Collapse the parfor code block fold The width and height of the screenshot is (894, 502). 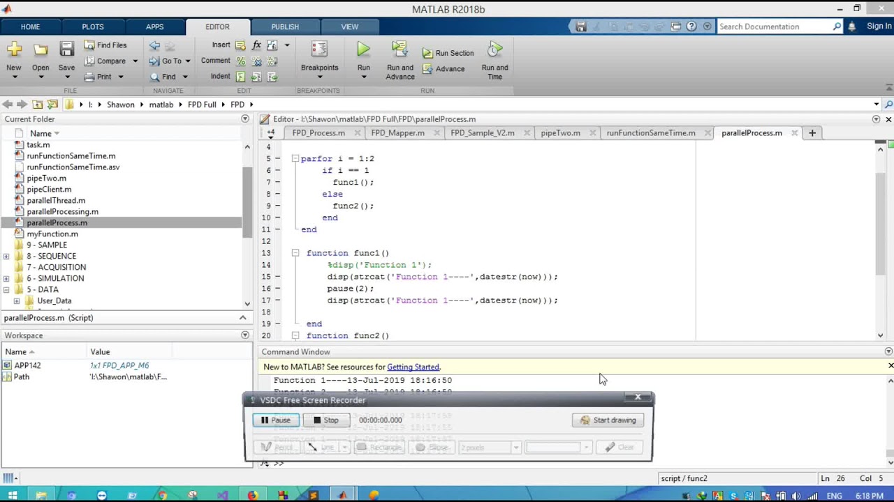tap(295, 159)
